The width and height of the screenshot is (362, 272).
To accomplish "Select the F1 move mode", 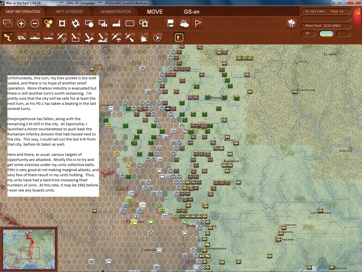I will (x=8, y=37).
